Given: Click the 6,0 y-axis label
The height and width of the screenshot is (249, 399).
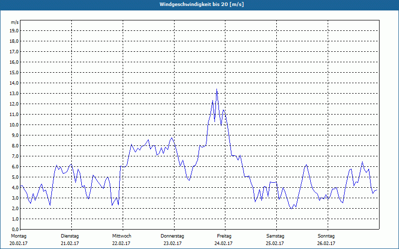Looking at the screenshot, I should point(15,167).
